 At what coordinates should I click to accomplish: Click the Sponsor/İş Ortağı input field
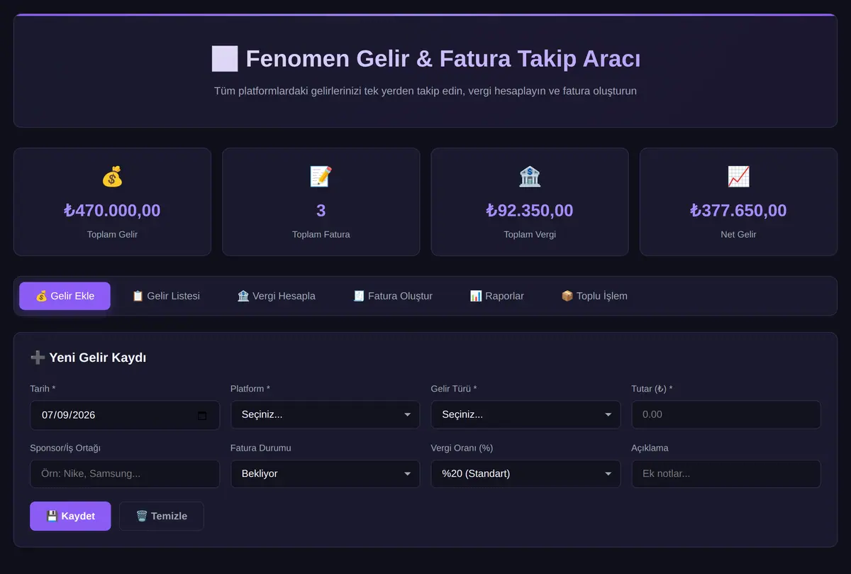click(x=125, y=474)
